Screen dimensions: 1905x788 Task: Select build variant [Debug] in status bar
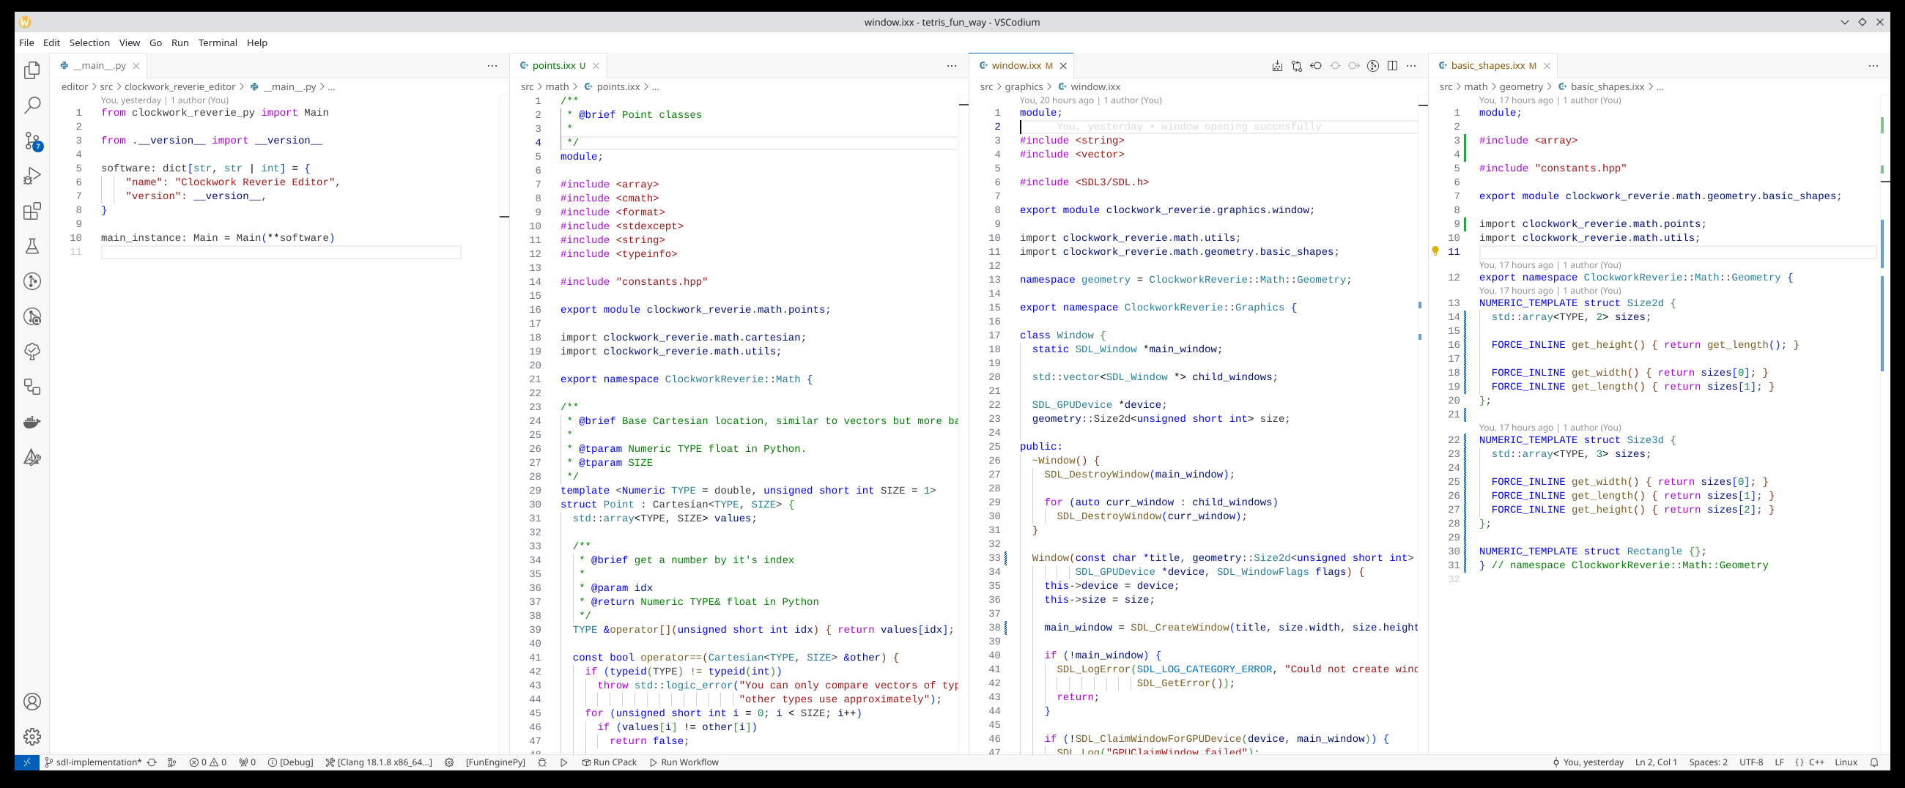click(291, 762)
